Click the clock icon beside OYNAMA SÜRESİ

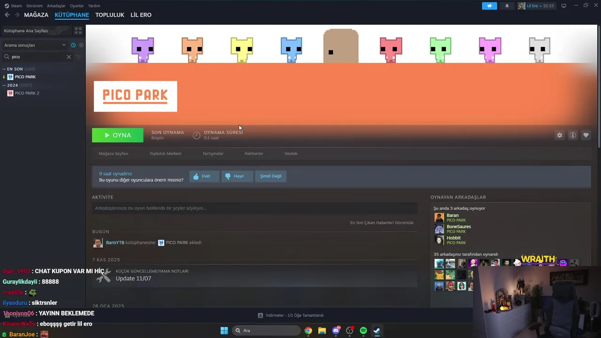tap(197, 135)
